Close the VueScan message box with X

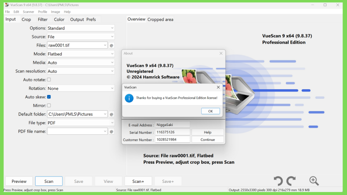[218, 87]
